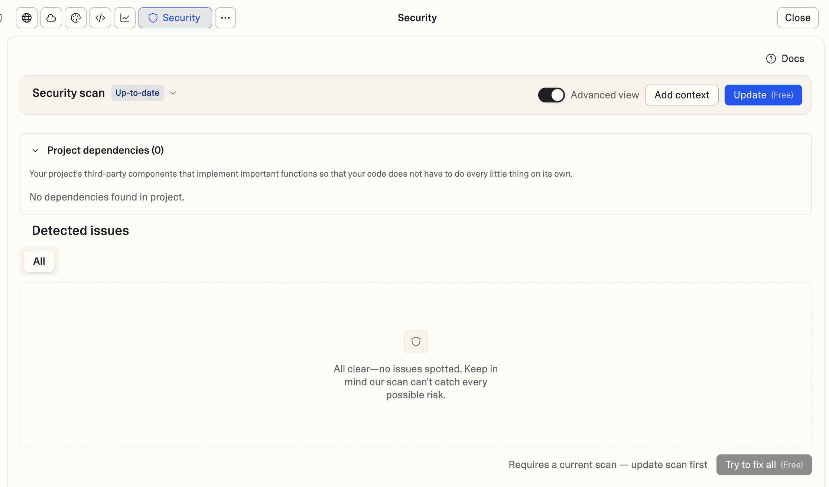Screen dimensions: 829x487
Task: Click the Up-to-date status badge
Action: point(137,93)
